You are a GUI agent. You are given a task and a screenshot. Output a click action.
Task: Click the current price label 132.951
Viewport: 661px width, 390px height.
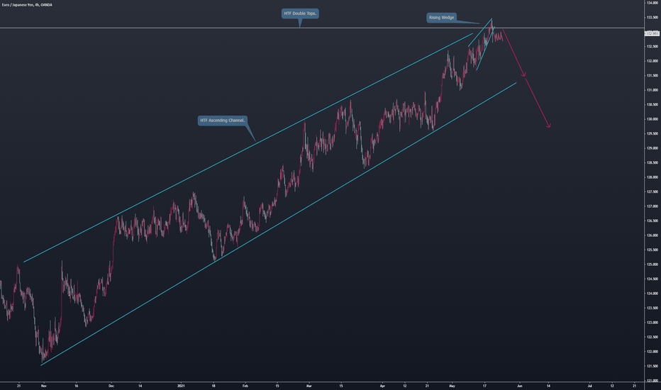[652, 33]
